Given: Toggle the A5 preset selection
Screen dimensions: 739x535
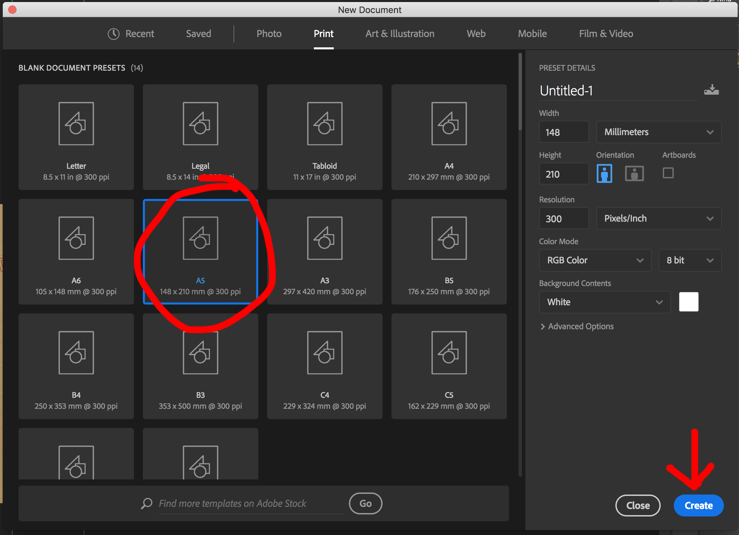Looking at the screenshot, I should tap(200, 251).
